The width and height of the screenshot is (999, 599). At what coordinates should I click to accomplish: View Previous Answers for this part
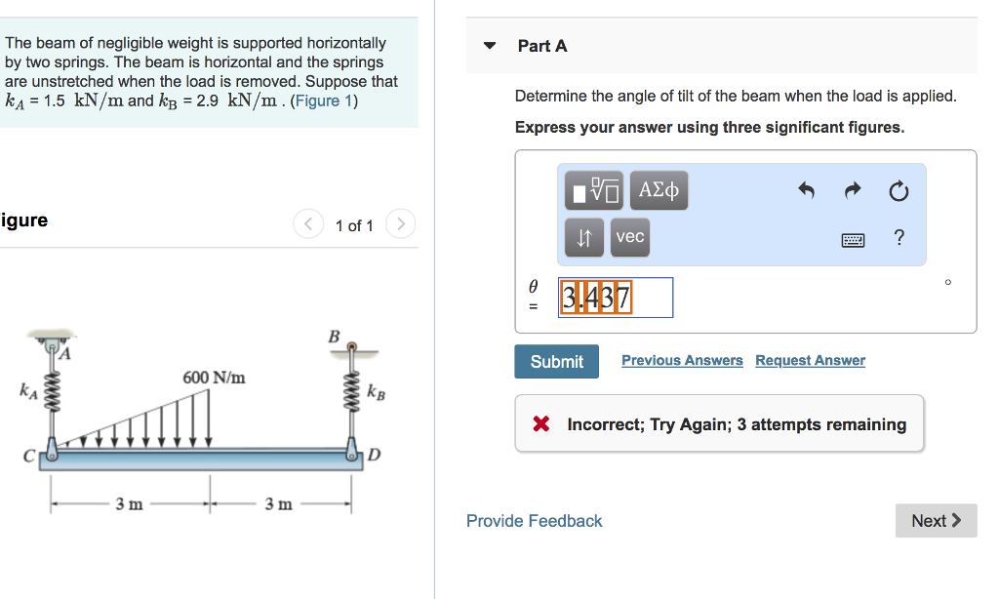(x=682, y=360)
